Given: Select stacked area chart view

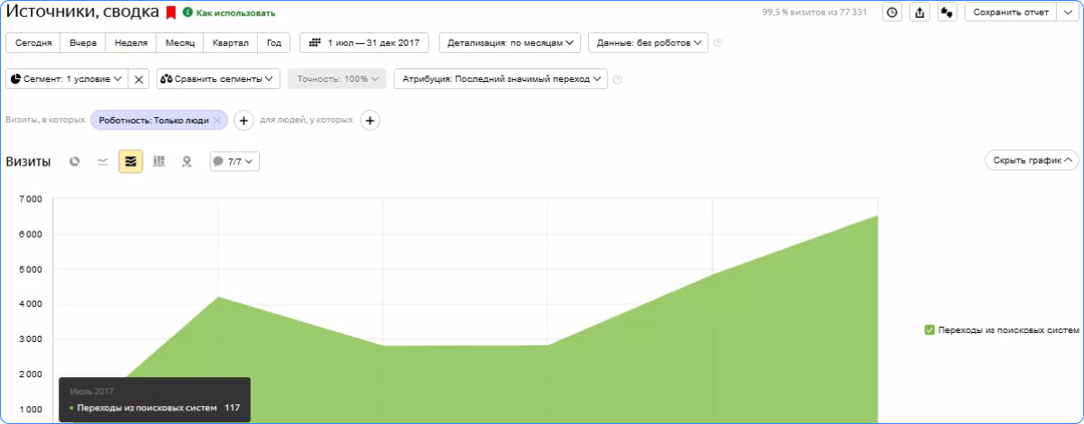Looking at the screenshot, I should point(131,162).
